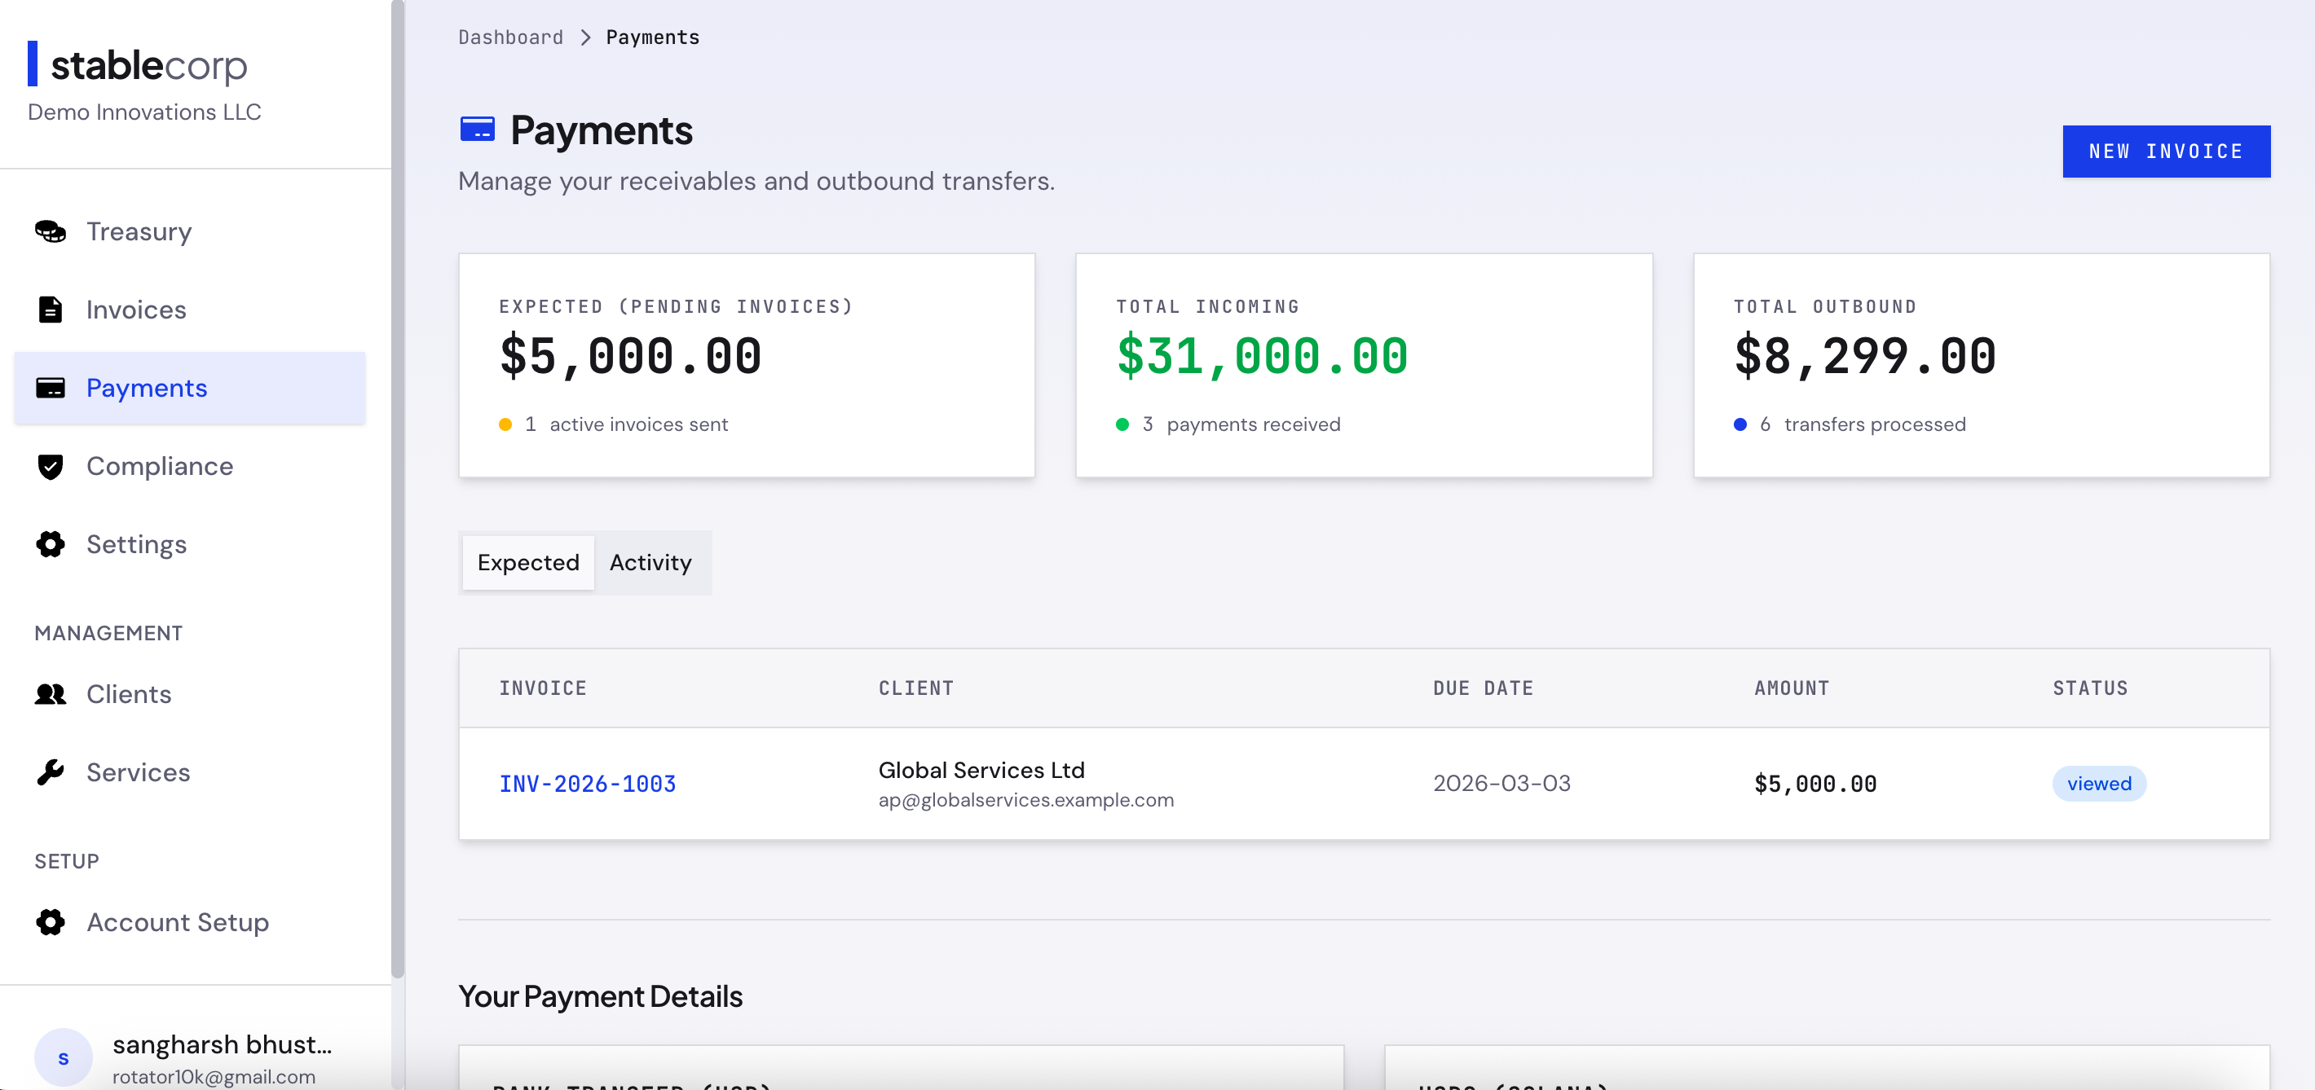This screenshot has width=2315, height=1090.
Task: Create a new invoice
Action: (2166, 152)
